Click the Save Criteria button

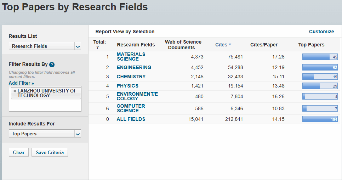[50, 152]
